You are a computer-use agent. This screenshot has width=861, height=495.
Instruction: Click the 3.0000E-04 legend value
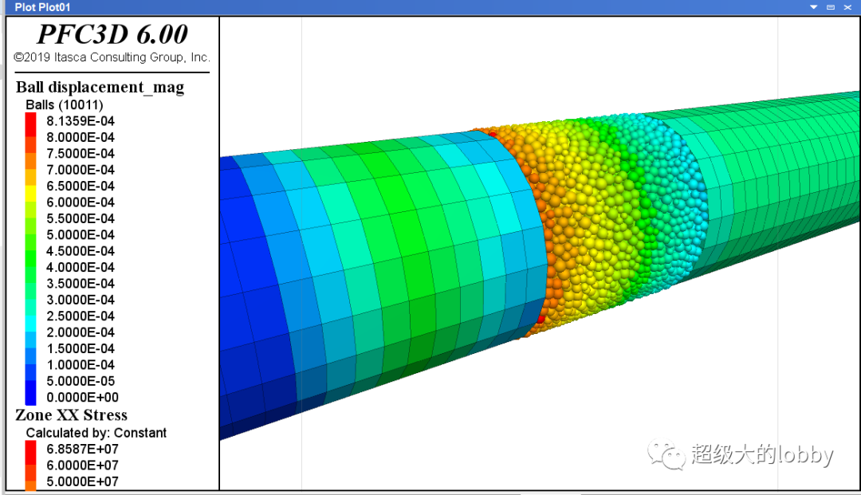click(81, 300)
